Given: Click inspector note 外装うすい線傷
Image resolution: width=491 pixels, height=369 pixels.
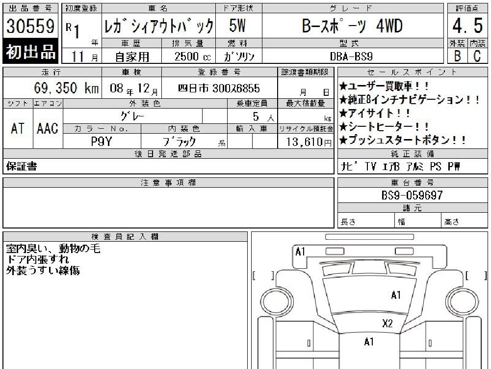Looking at the screenshot, I should coord(43,270).
